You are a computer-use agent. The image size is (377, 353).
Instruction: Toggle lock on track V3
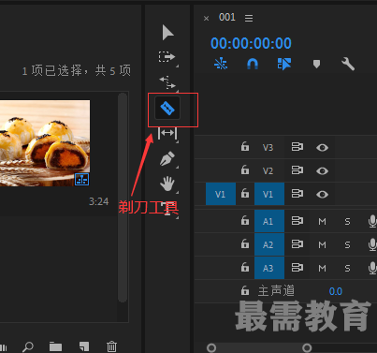245,146
